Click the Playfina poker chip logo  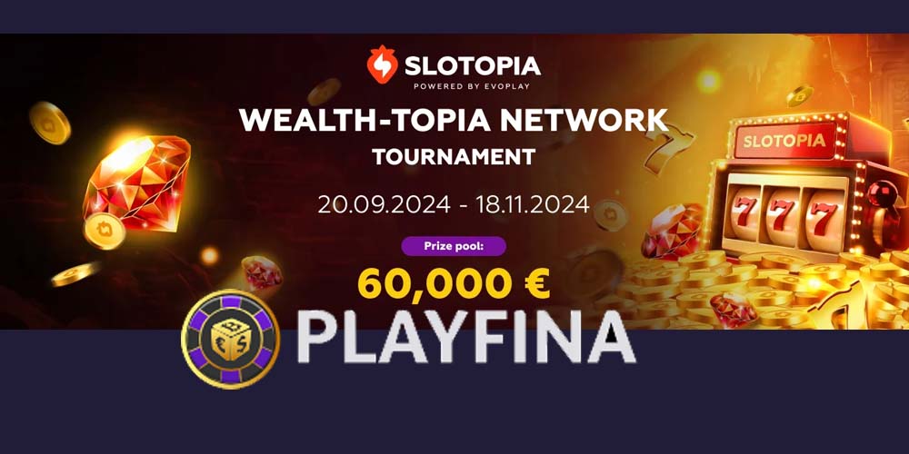pyautogui.click(x=231, y=340)
